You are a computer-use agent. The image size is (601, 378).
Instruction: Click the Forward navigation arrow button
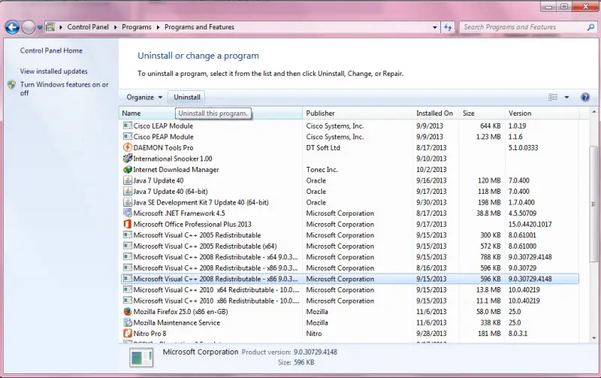[29, 27]
